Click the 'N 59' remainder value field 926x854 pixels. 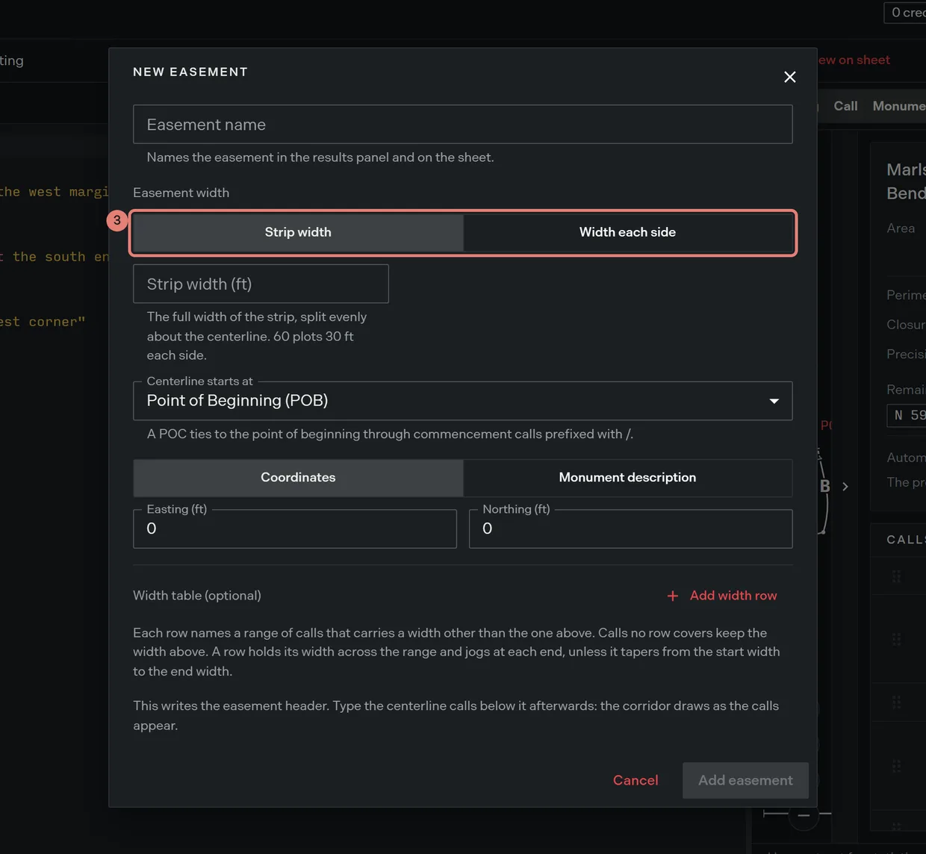907,415
